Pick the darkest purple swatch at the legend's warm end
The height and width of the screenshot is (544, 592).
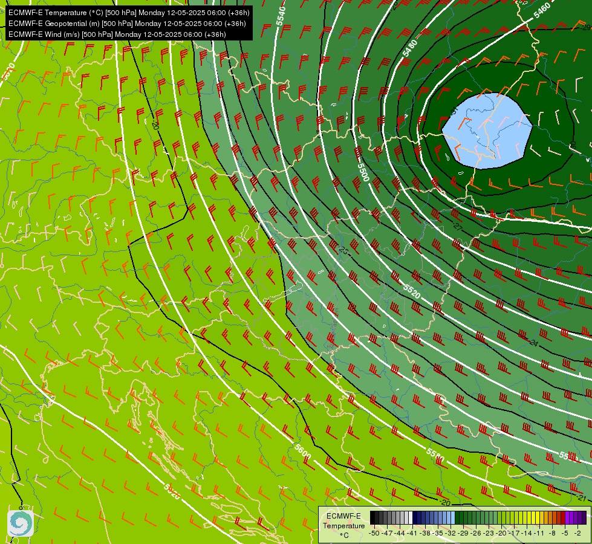[584, 518]
